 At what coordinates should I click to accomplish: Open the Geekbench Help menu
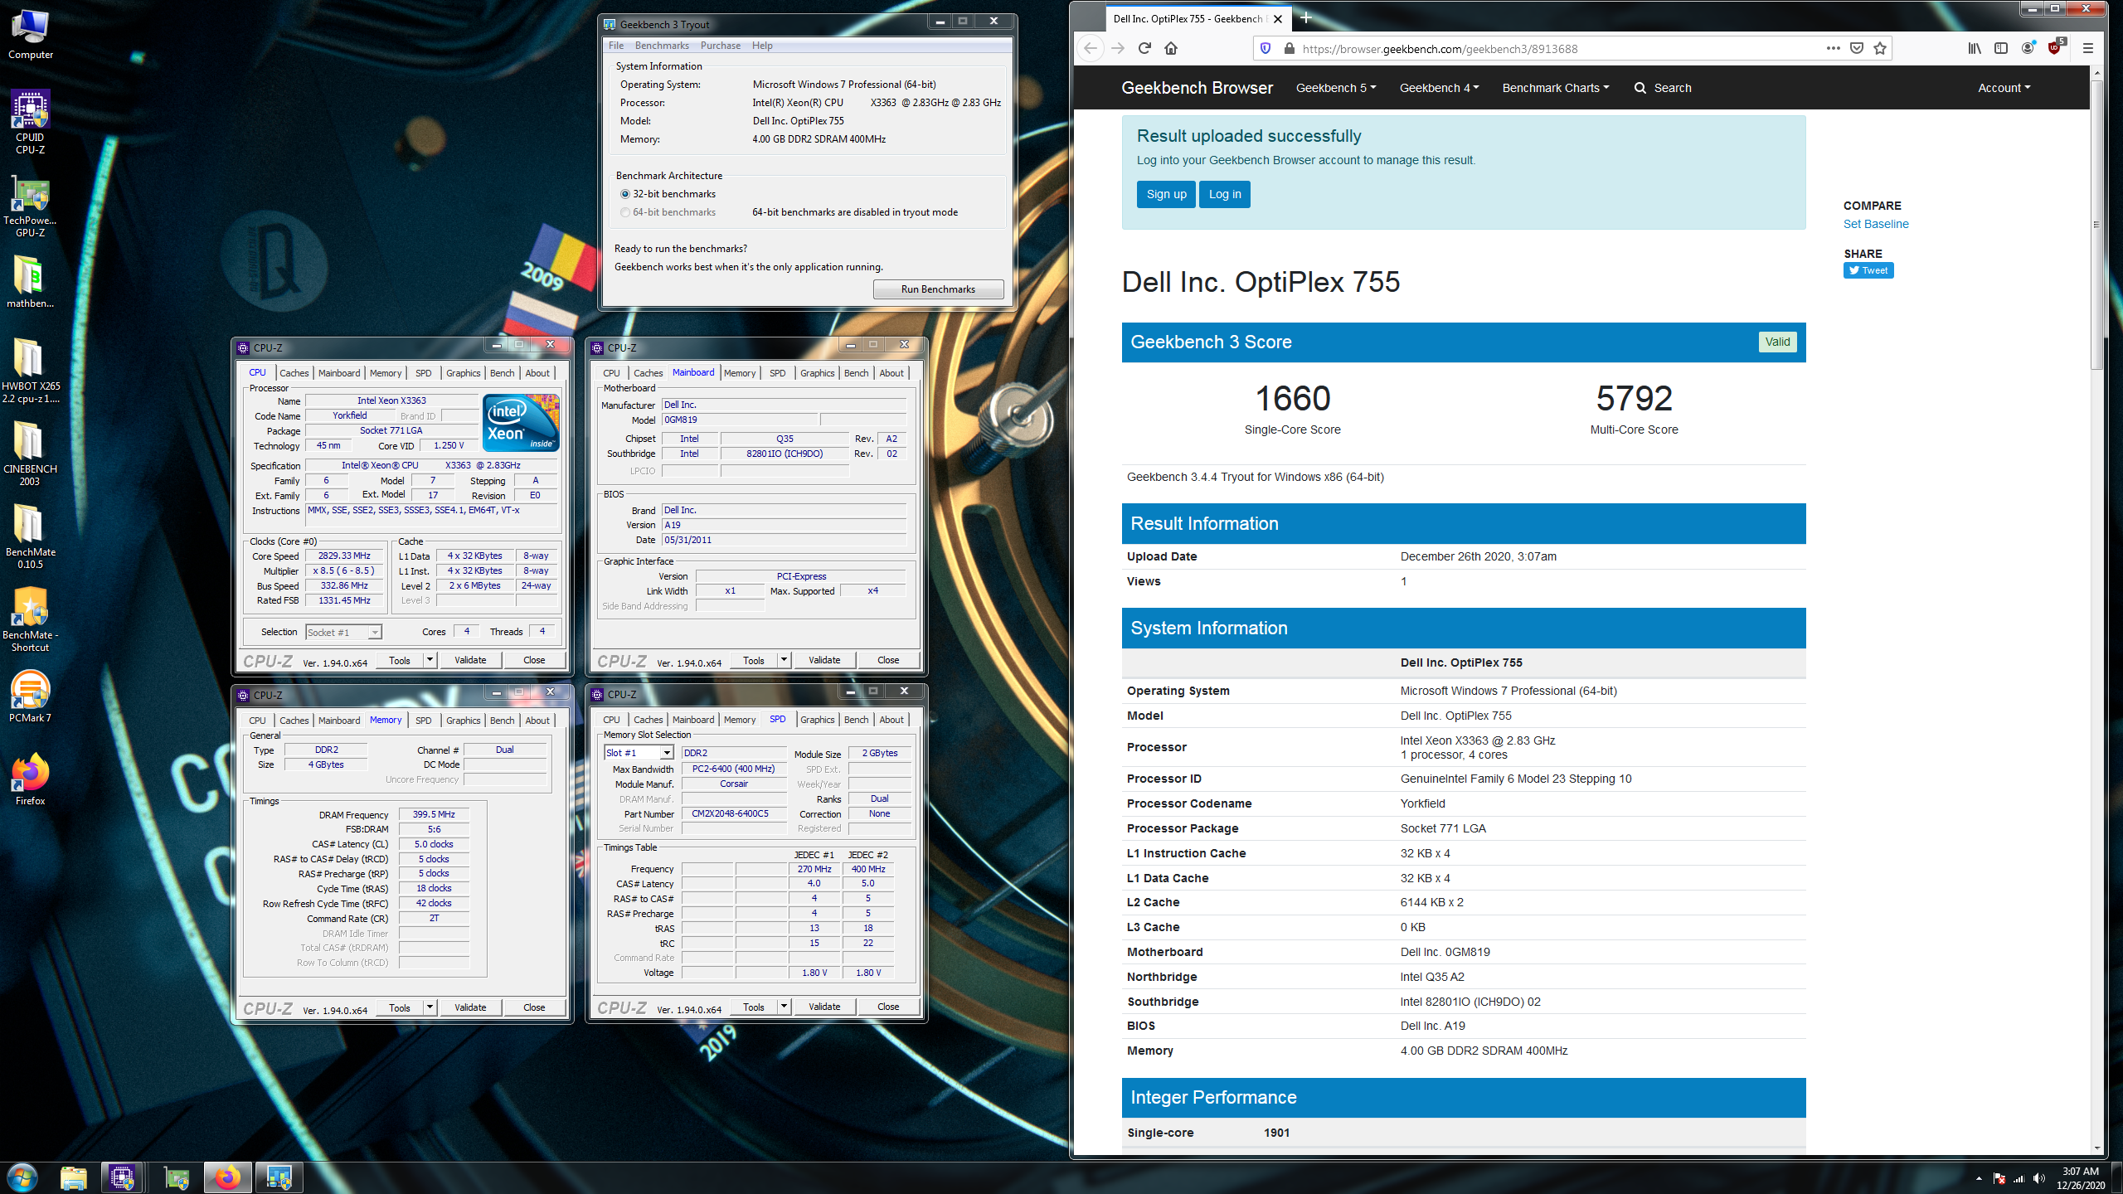coord(762,46)
